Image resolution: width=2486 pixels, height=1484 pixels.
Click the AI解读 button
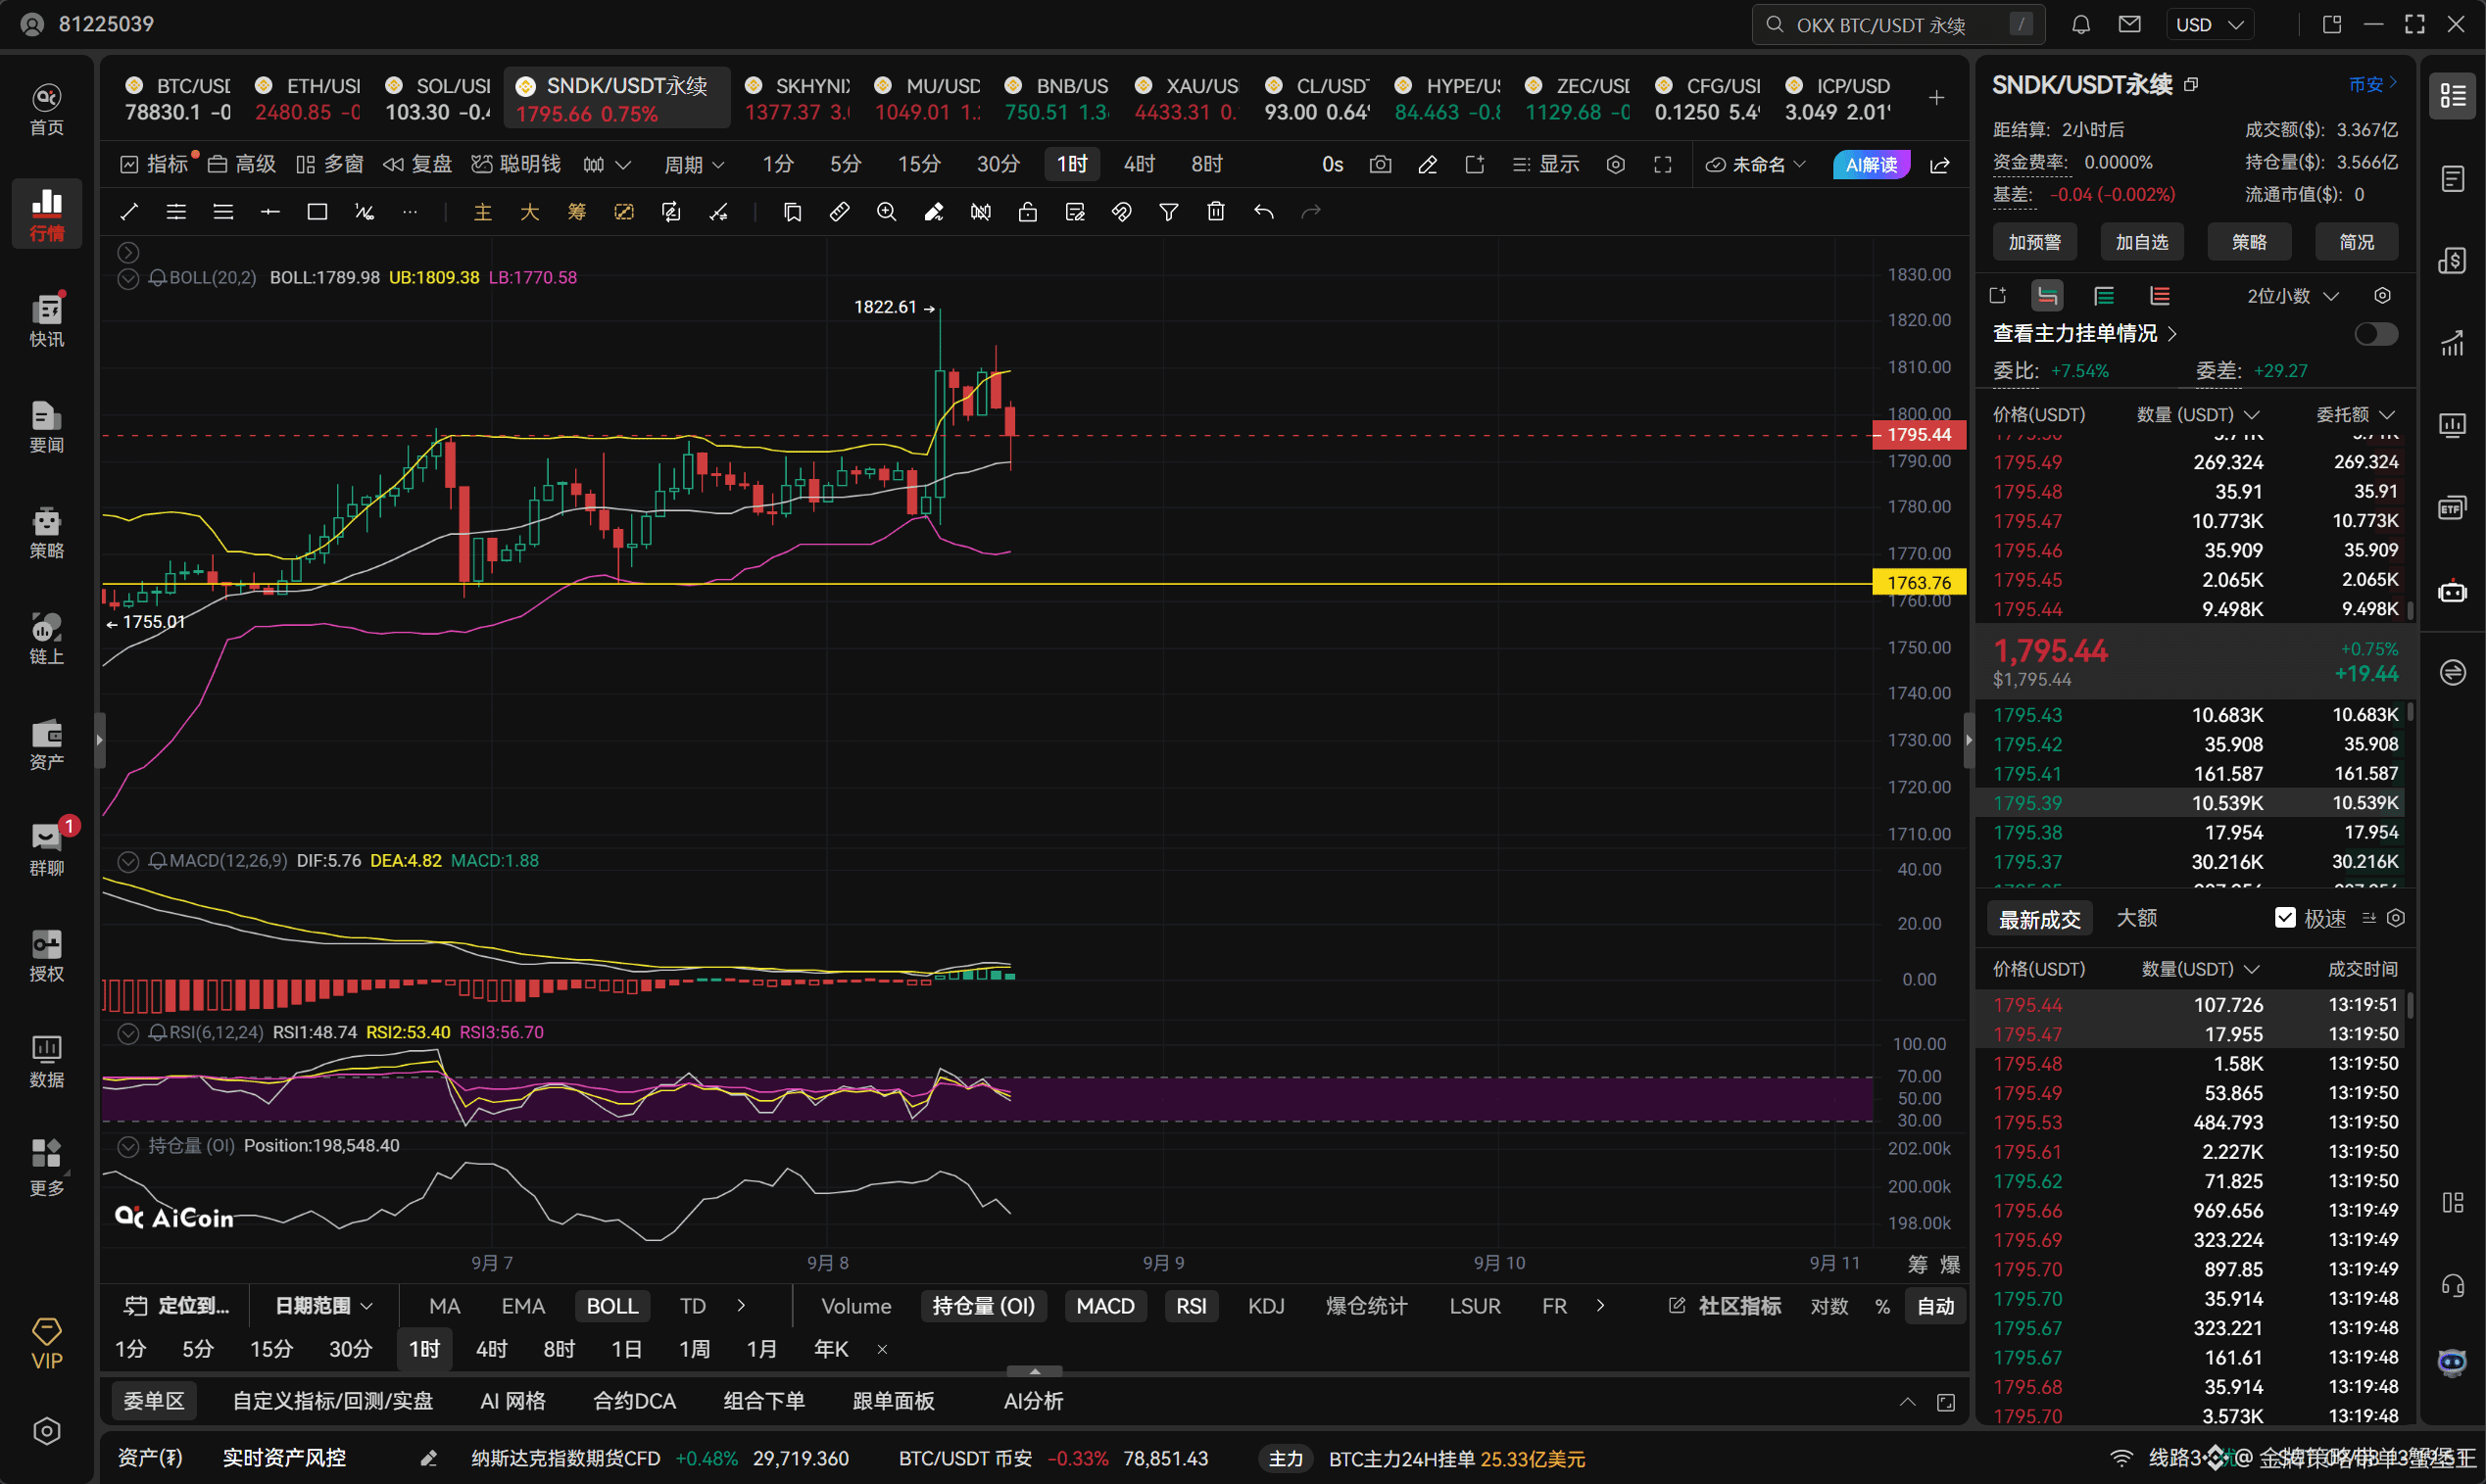1871,164
